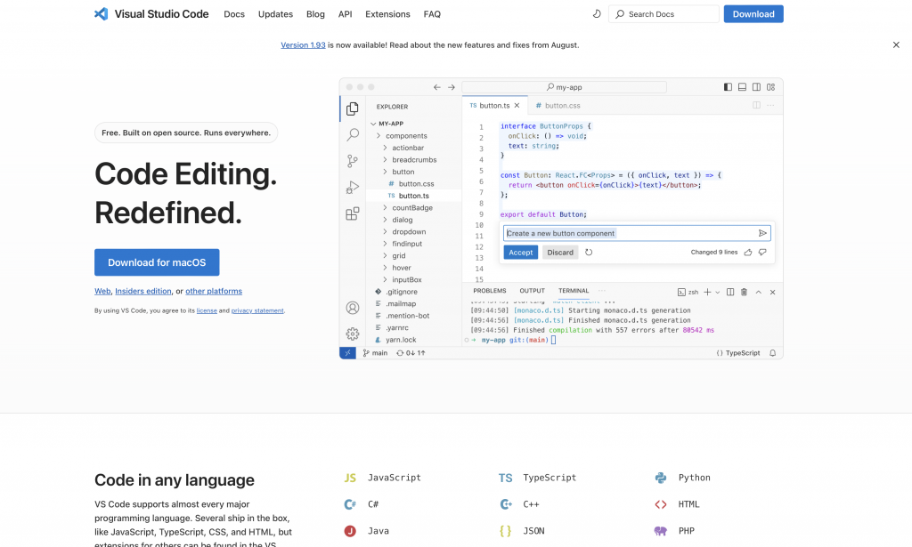Click the Accounts icon in activity bar
The width and height of the screenshot is (912, 547).
[353, 308]
